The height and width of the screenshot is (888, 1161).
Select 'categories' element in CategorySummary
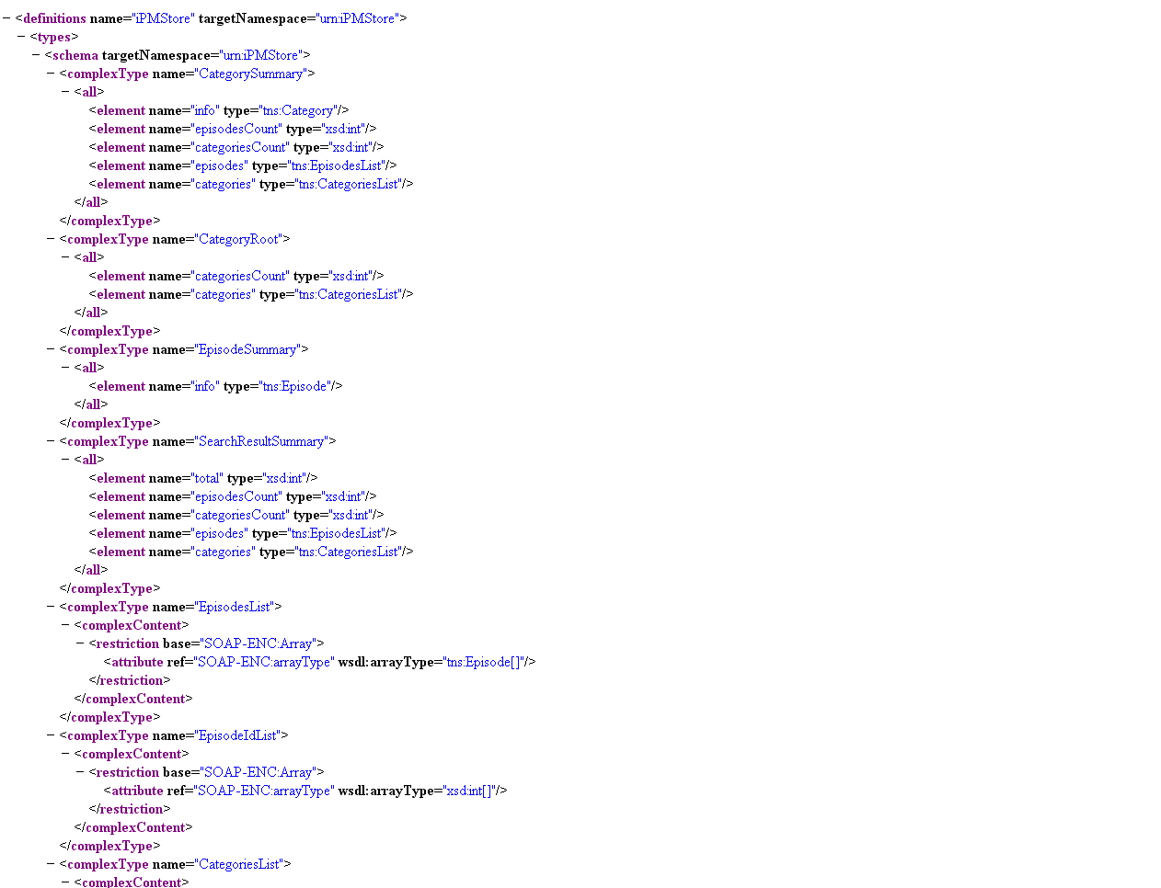(x=251, y=184)
